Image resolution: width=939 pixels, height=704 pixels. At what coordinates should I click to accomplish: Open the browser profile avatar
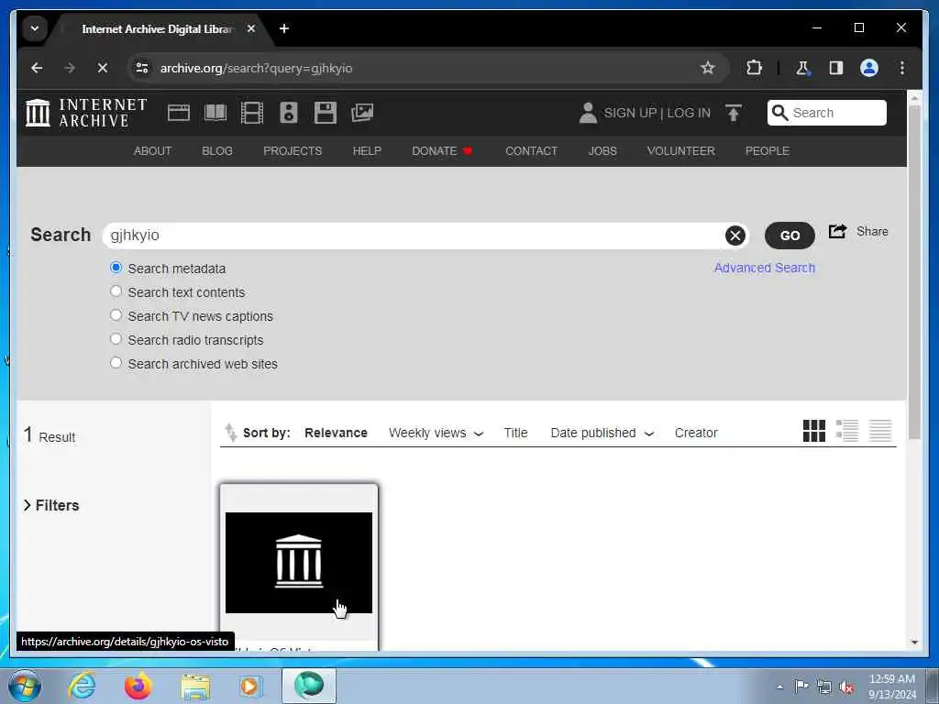(x=869, y=68)
